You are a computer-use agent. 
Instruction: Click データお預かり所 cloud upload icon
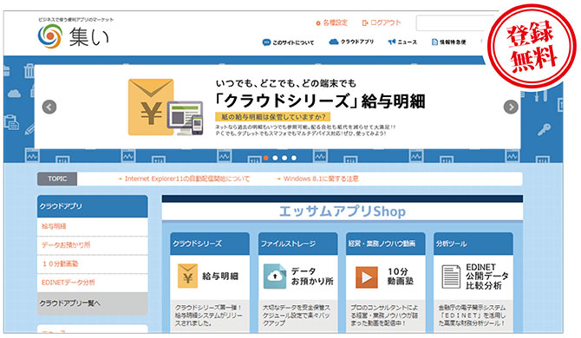pos(275,276)
